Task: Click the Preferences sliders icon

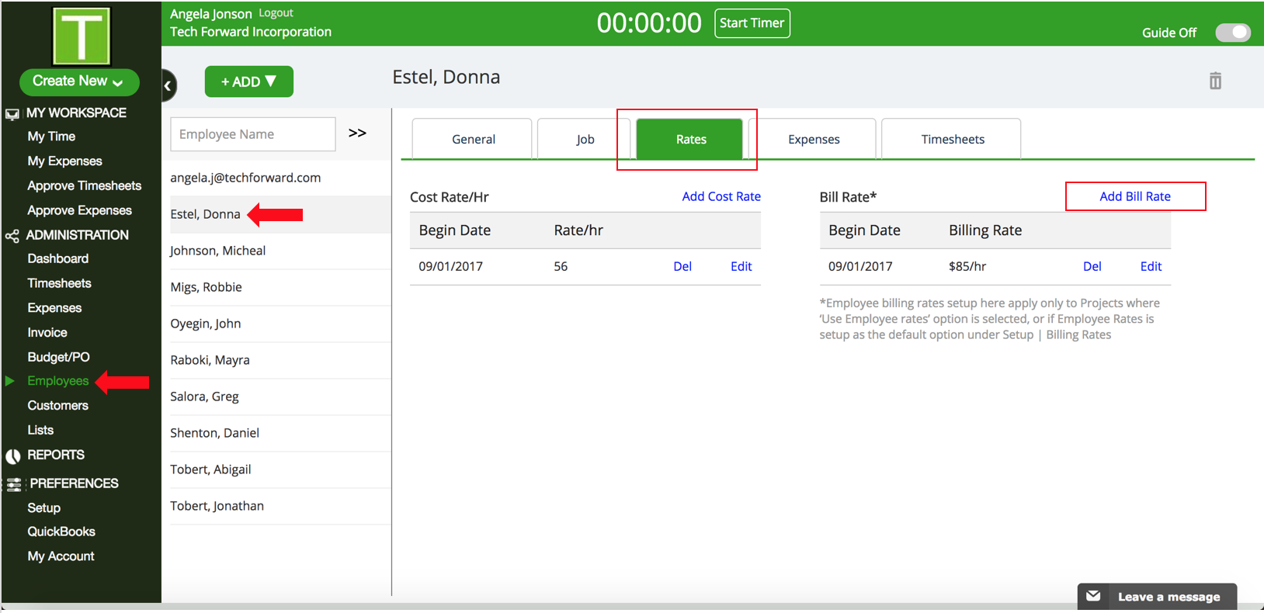Action: coord(14,484)
